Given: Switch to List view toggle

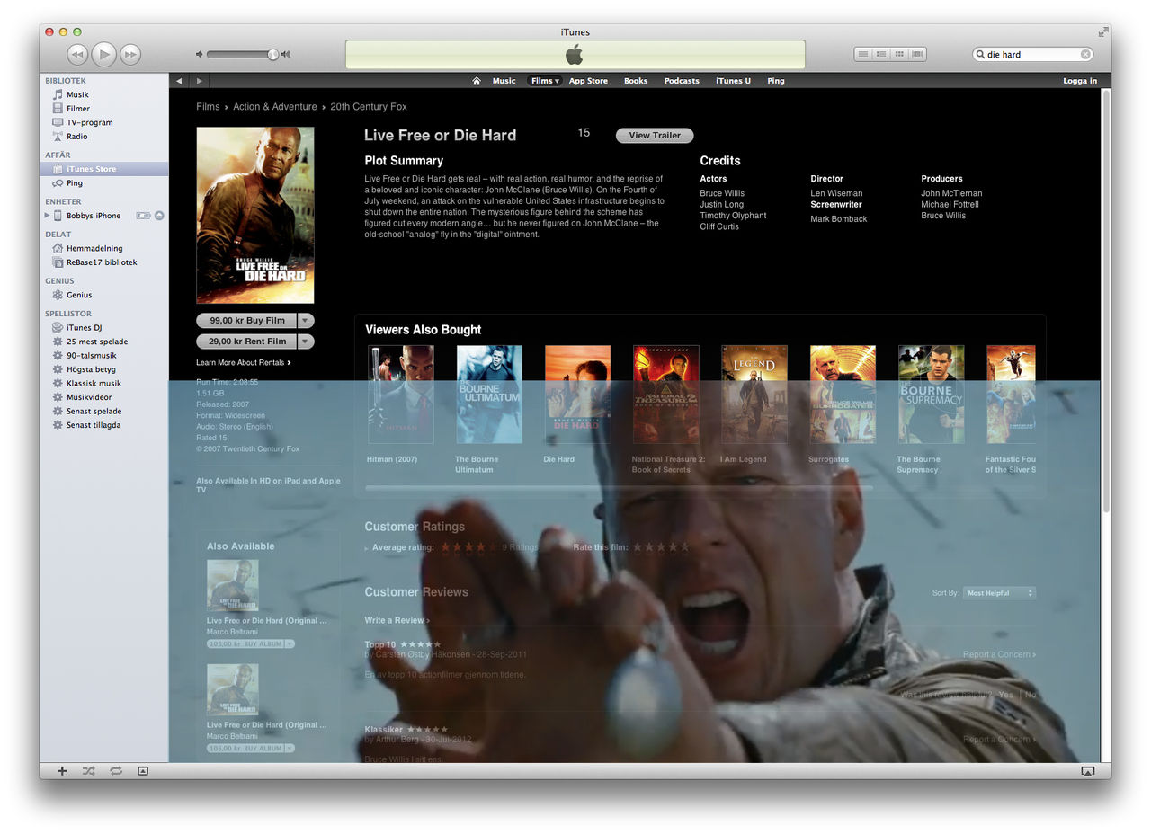Looking at the screenshot, I should point(861,53).
